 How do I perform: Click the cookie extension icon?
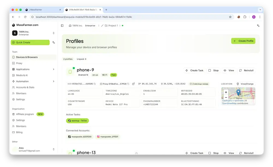(239, 17)
